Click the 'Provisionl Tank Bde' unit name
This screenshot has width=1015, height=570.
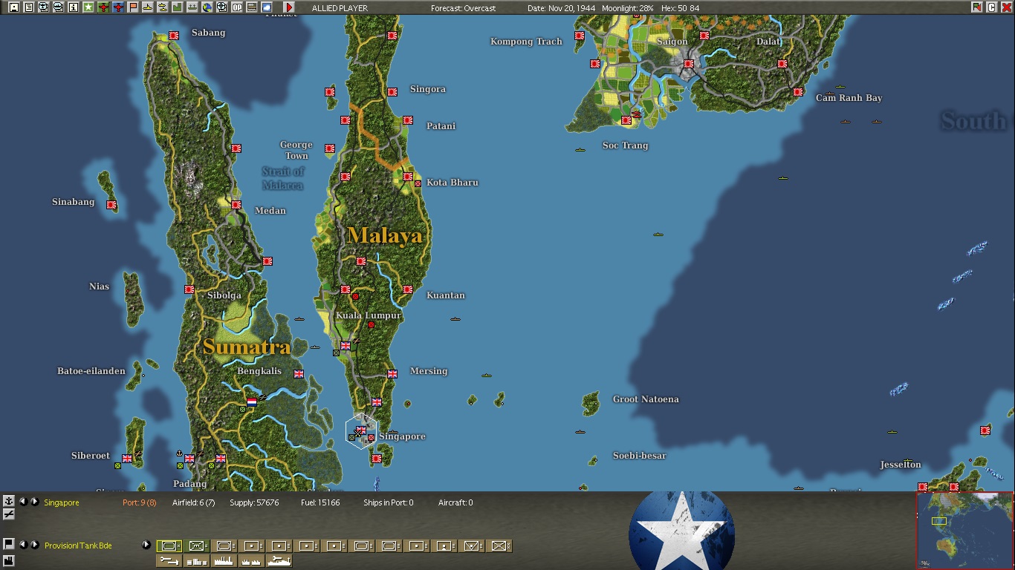(x=78, y=546)
